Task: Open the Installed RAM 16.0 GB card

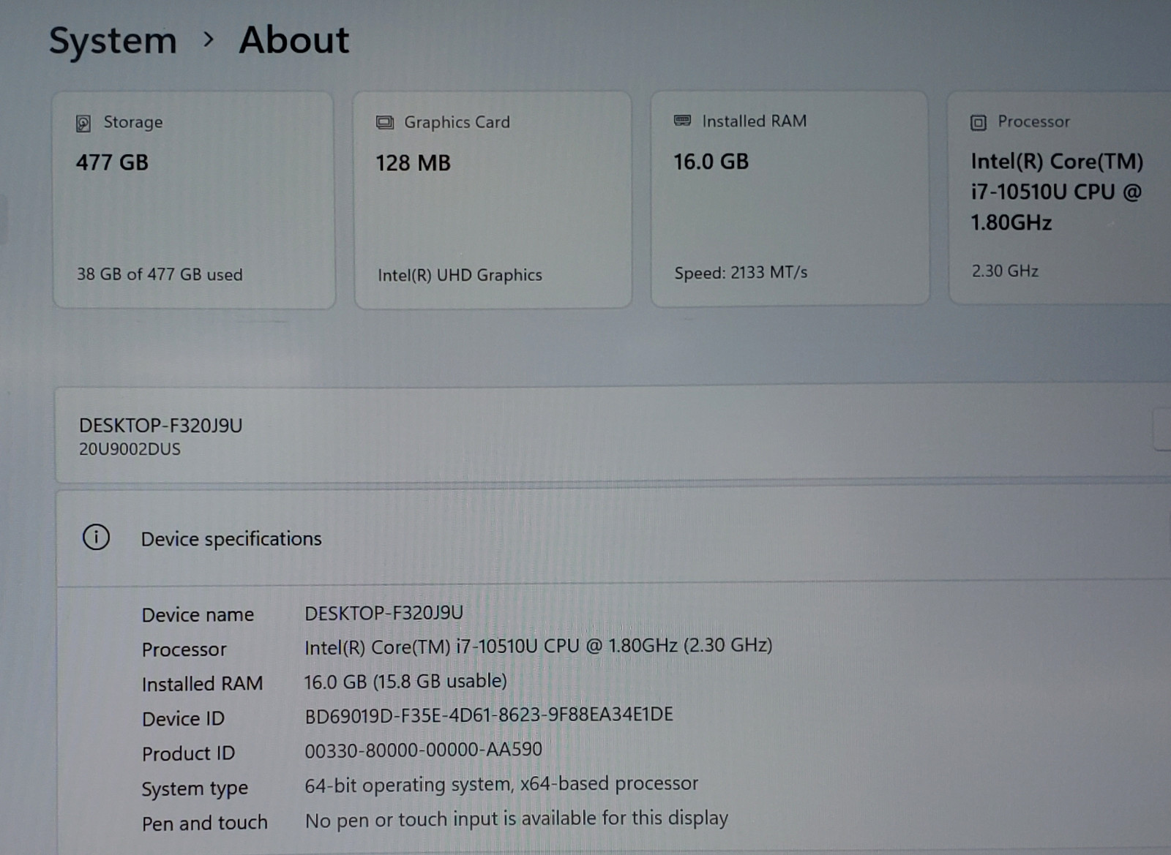Action: click(x=790, y=198)
